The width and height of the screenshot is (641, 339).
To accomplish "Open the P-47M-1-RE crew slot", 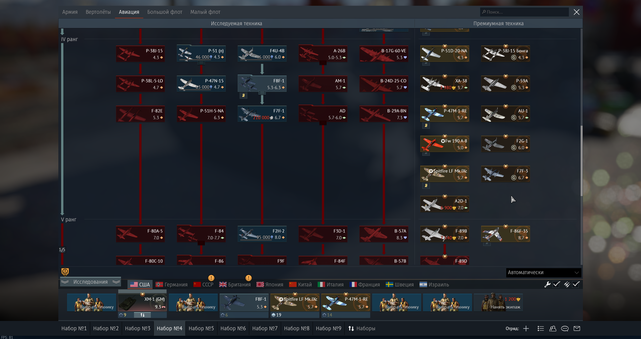I will (346, 302).
